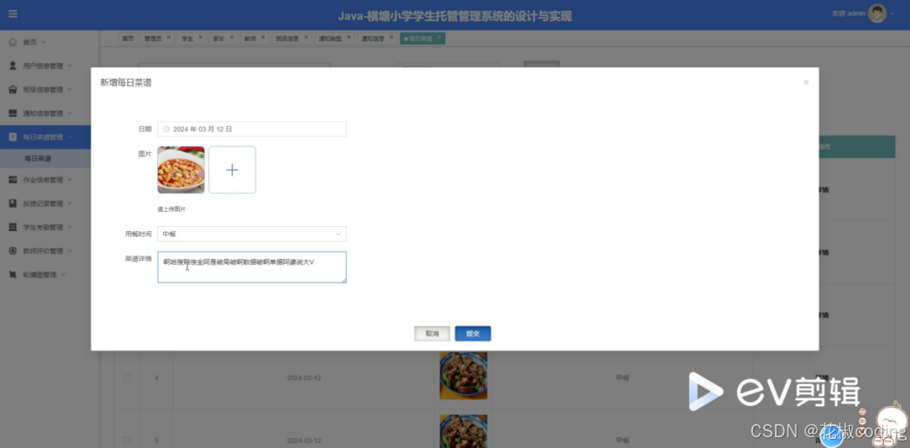Viewport: 910px width, 448px height.
Task: Expand 轮播图管理 chevron
Action: (62, 275)
